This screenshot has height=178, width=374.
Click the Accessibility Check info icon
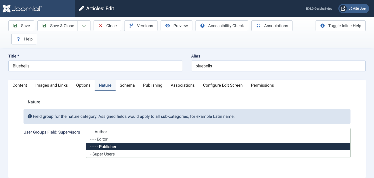click(x=203, y=26)
